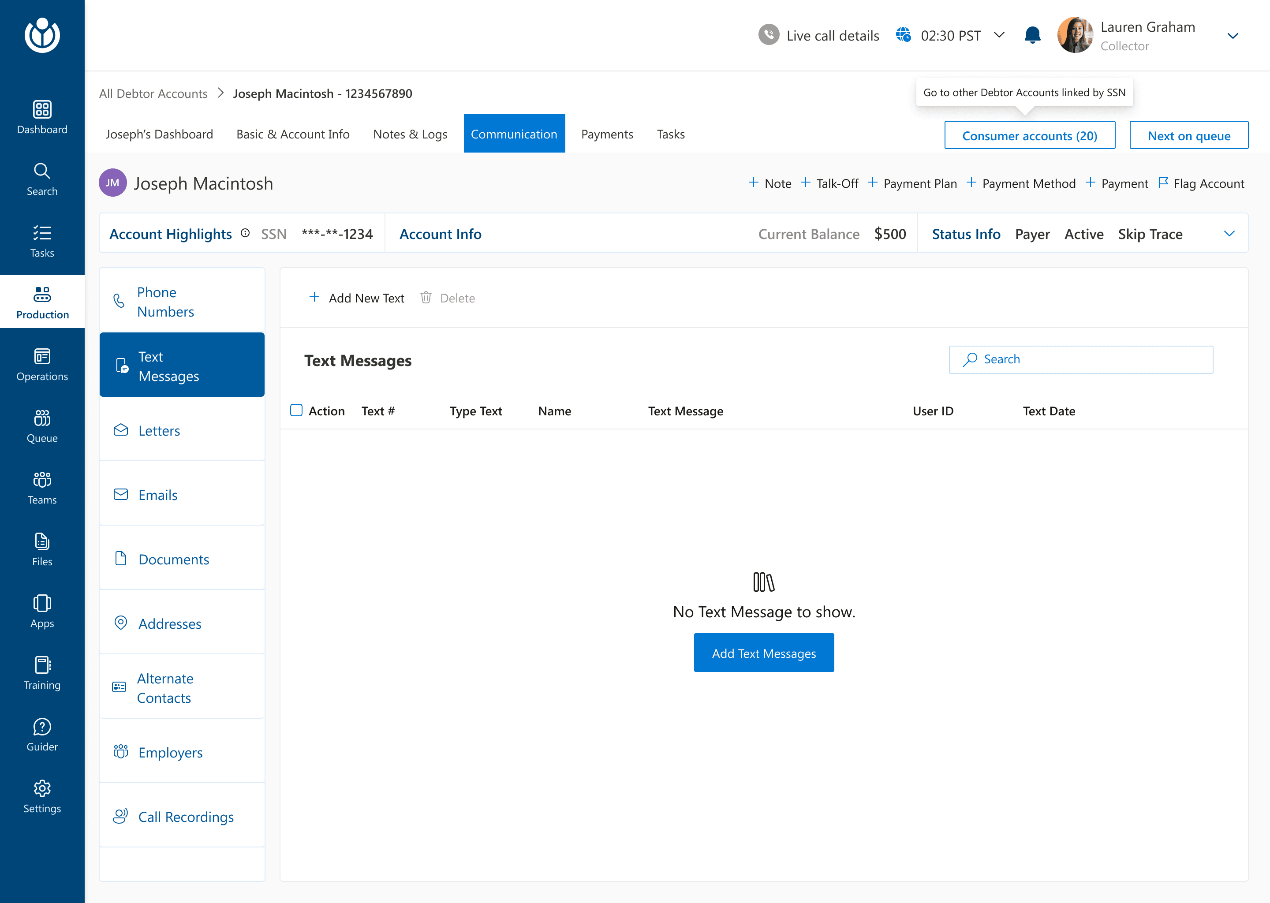Click the Add Text Messages button
Image resolution: width=1270 pixels, height=903 pixels.
pos(763,653)
